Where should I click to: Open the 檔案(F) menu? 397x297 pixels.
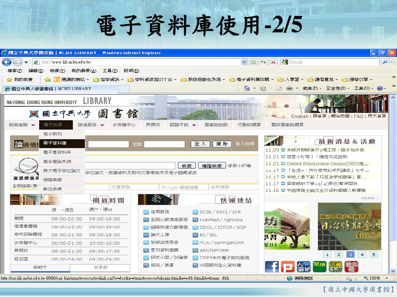click(x=15, y=71)
